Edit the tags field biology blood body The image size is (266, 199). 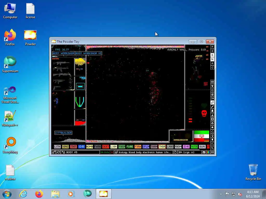[x=143, y=152]
